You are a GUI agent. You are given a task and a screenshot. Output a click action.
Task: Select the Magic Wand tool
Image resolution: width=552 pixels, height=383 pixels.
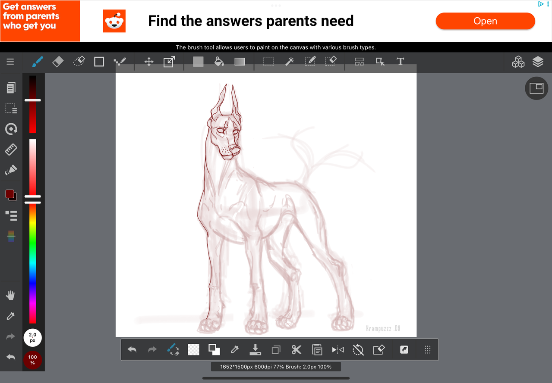tap(290, 62)
